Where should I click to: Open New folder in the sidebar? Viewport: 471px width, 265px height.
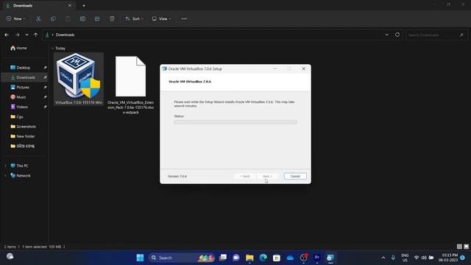click(x=23, y=136)
